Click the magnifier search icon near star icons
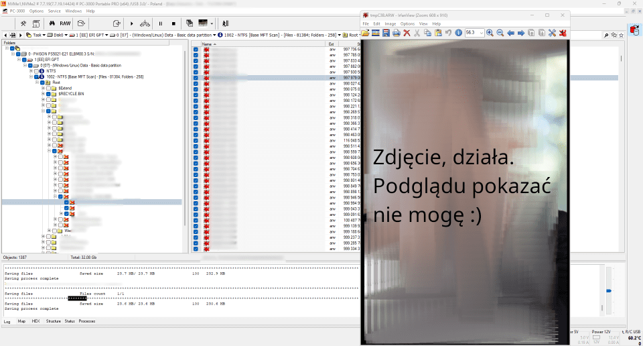643x346 pixels. [x=606, y=36]
